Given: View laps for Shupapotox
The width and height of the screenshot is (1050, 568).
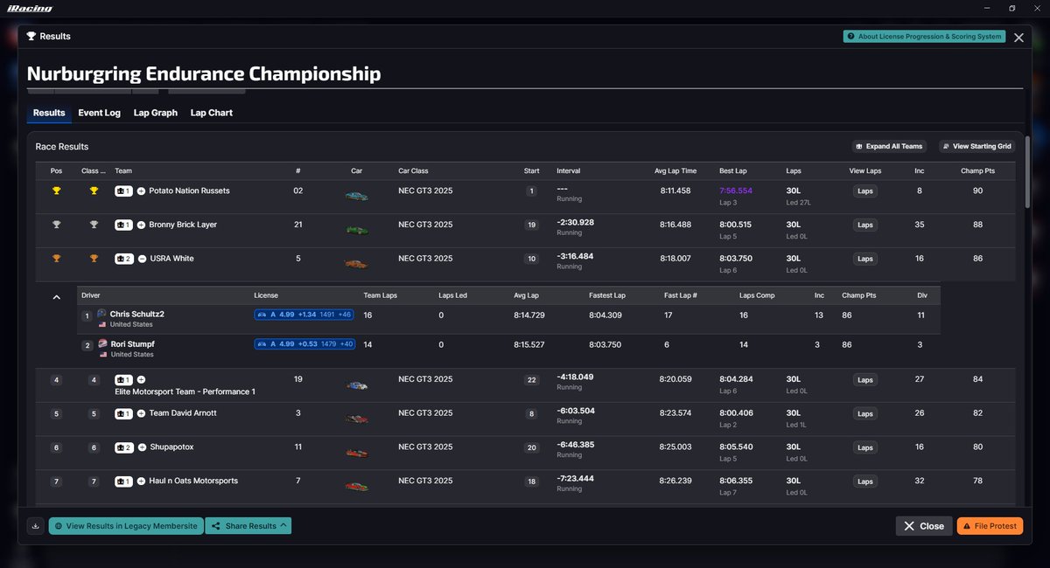Looking at the screenshot, I should [x=865, y=447].
